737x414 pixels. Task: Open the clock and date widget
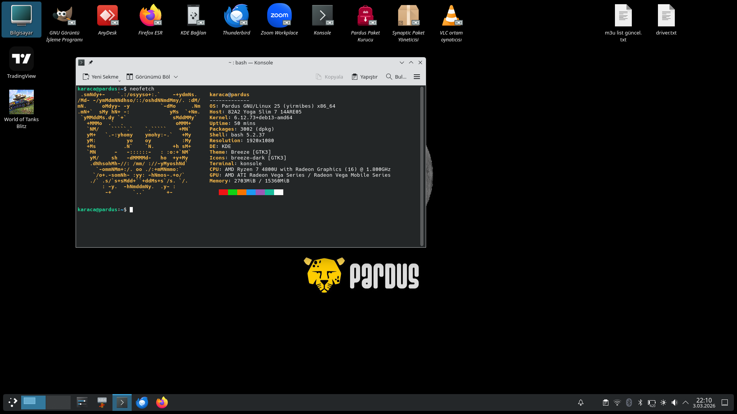click(704, 402)
